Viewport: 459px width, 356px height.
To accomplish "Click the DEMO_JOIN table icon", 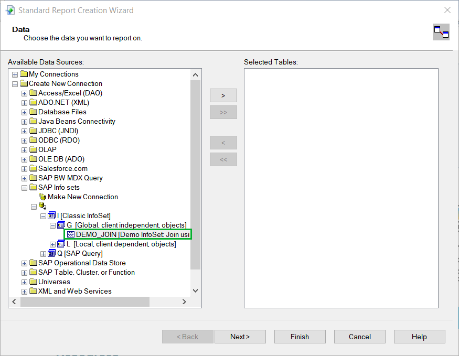I will (x=70, y=234).
